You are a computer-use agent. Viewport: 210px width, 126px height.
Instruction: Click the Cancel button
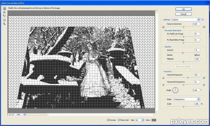183,14
